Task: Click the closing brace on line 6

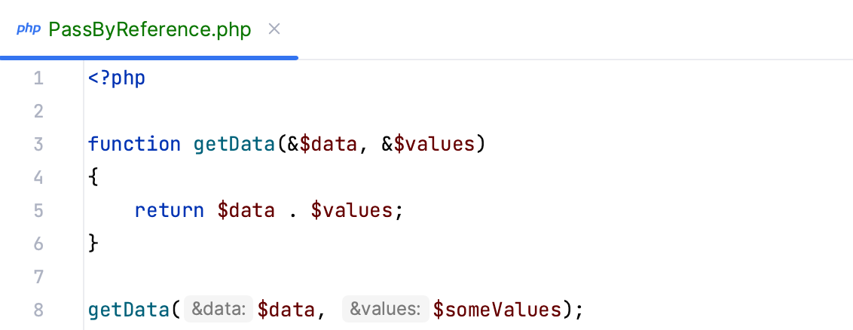Action: pos(93,243)
